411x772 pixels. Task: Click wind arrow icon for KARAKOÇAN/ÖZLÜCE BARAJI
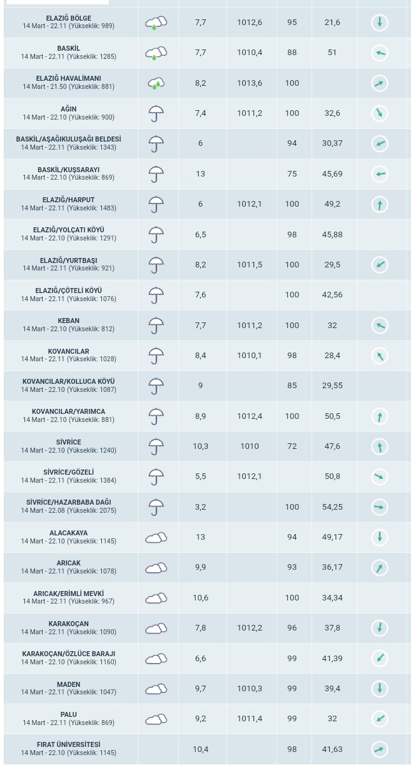pyautogui.click(x=379, y=659)
